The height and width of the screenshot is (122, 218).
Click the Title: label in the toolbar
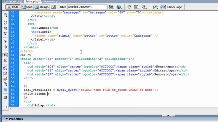pyautogui.click(x=63, y=7)
